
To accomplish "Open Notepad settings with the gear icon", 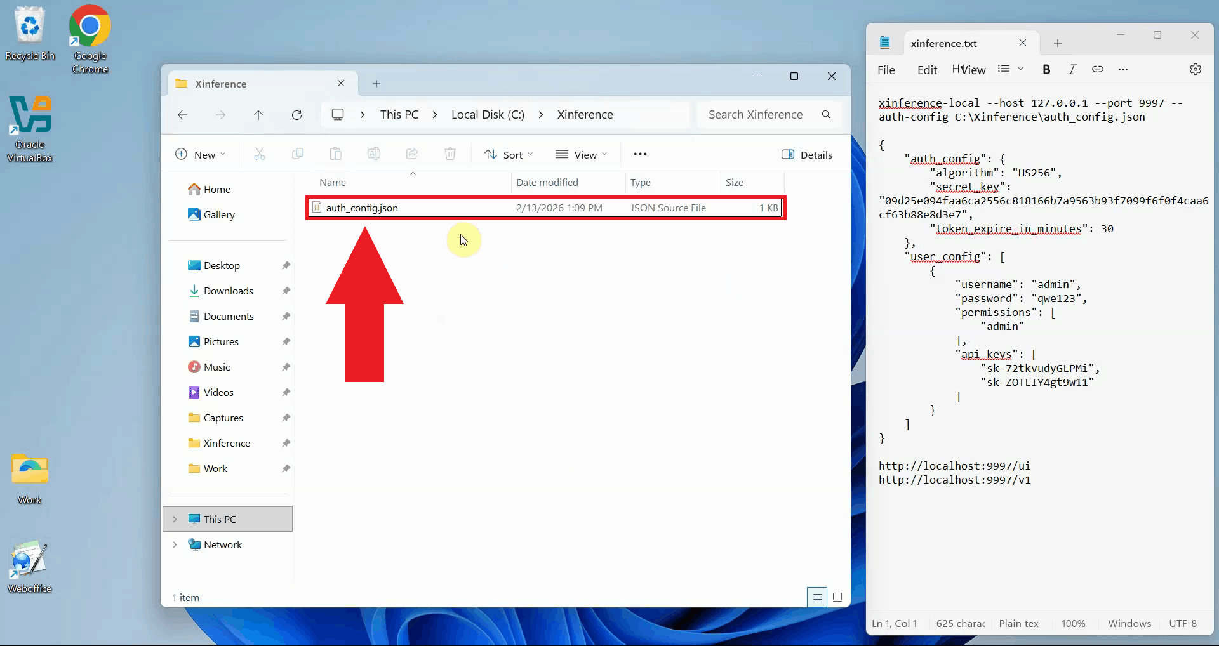I will point(1196,70).
